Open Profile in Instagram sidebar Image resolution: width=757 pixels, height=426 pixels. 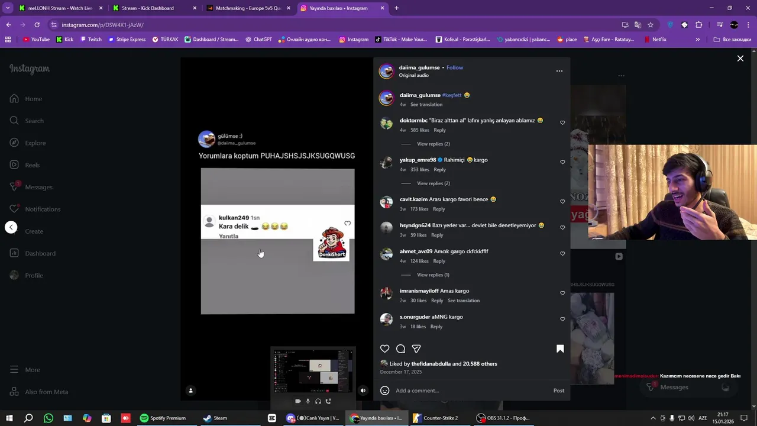click(27, 275)
